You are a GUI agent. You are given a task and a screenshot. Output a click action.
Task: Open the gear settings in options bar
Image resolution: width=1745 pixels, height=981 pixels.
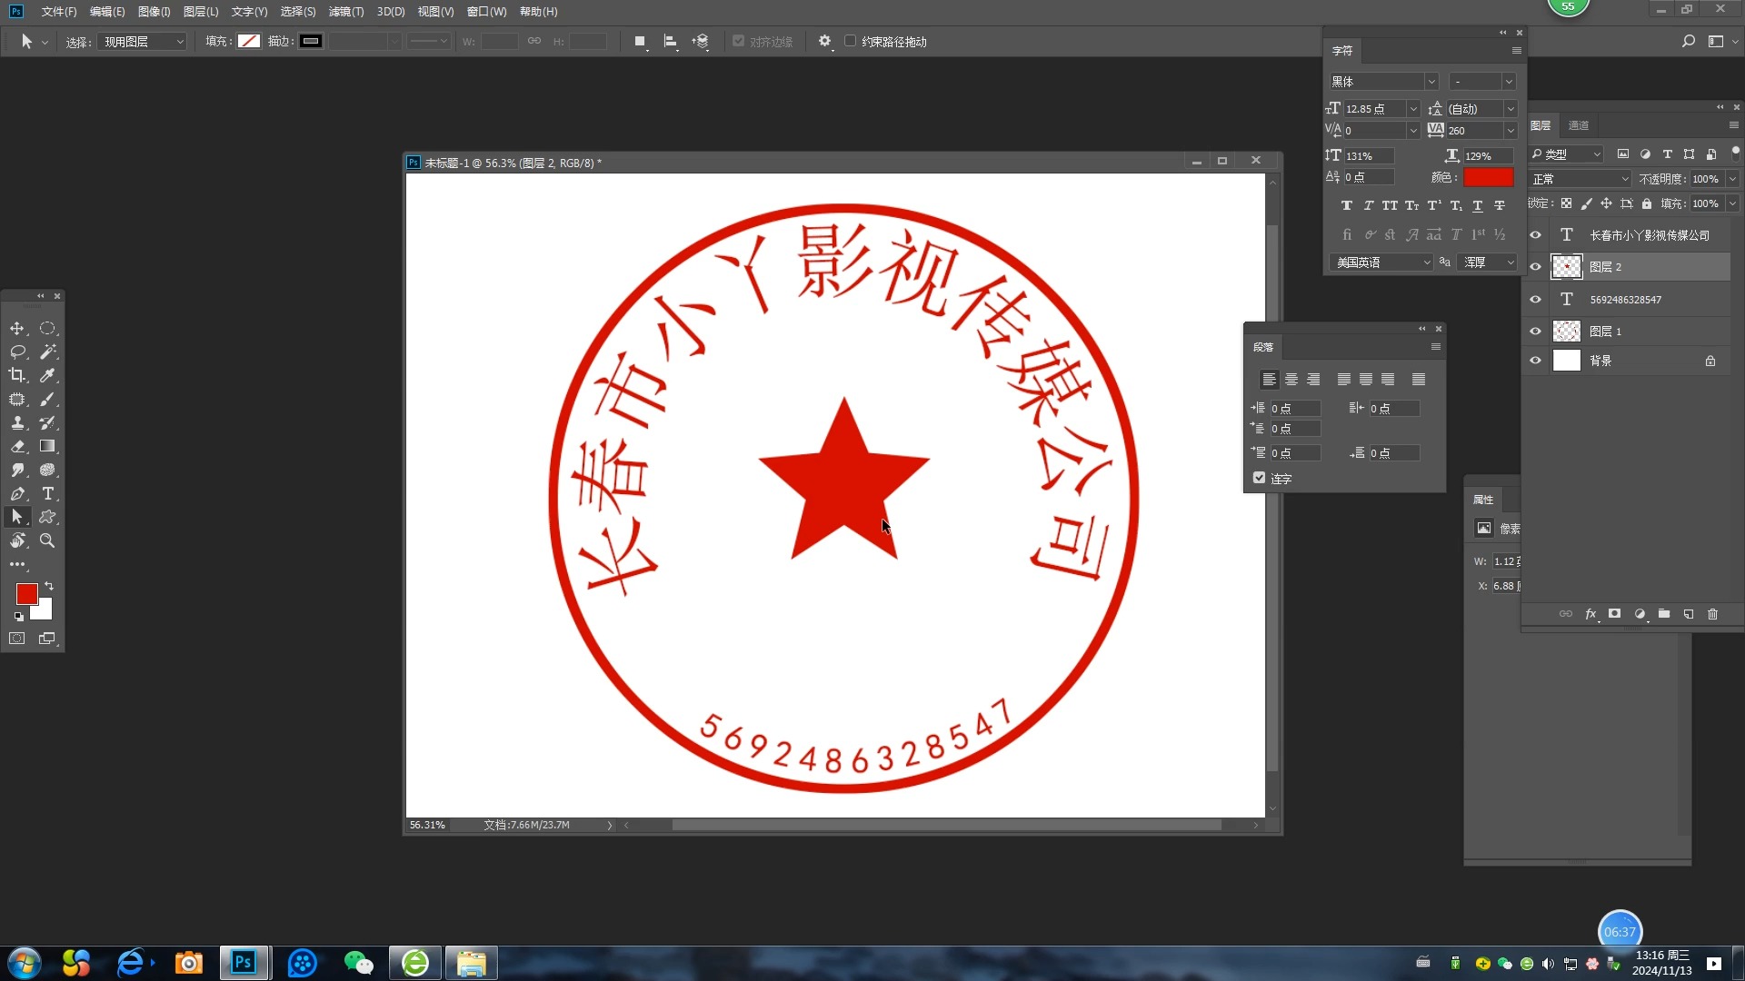825,42
